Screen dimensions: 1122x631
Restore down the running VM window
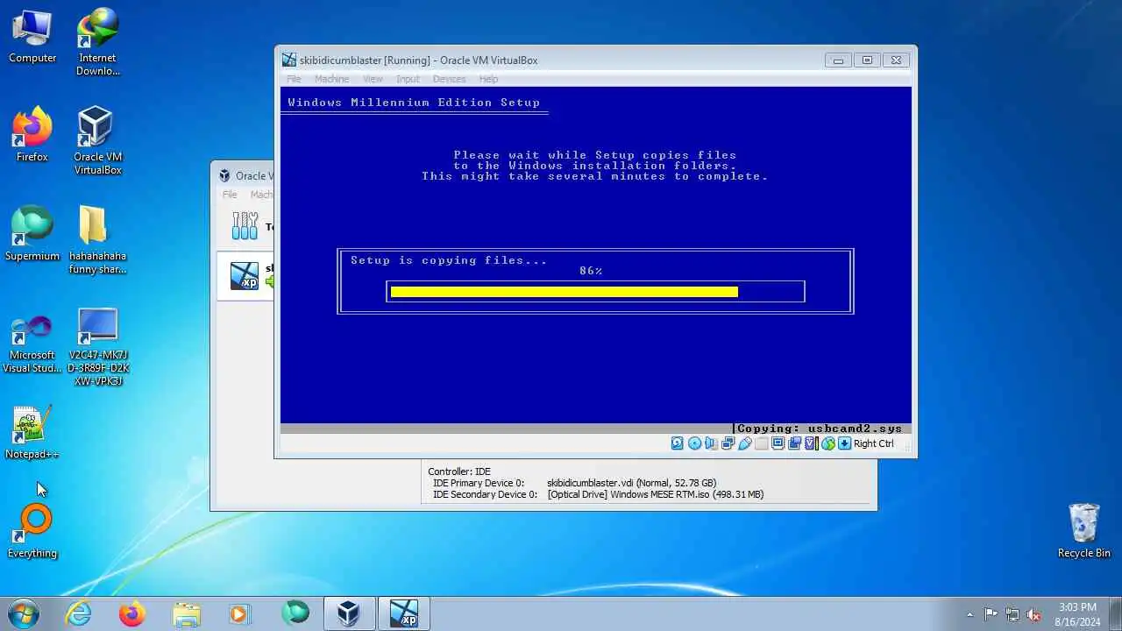(x=867, y=60)
